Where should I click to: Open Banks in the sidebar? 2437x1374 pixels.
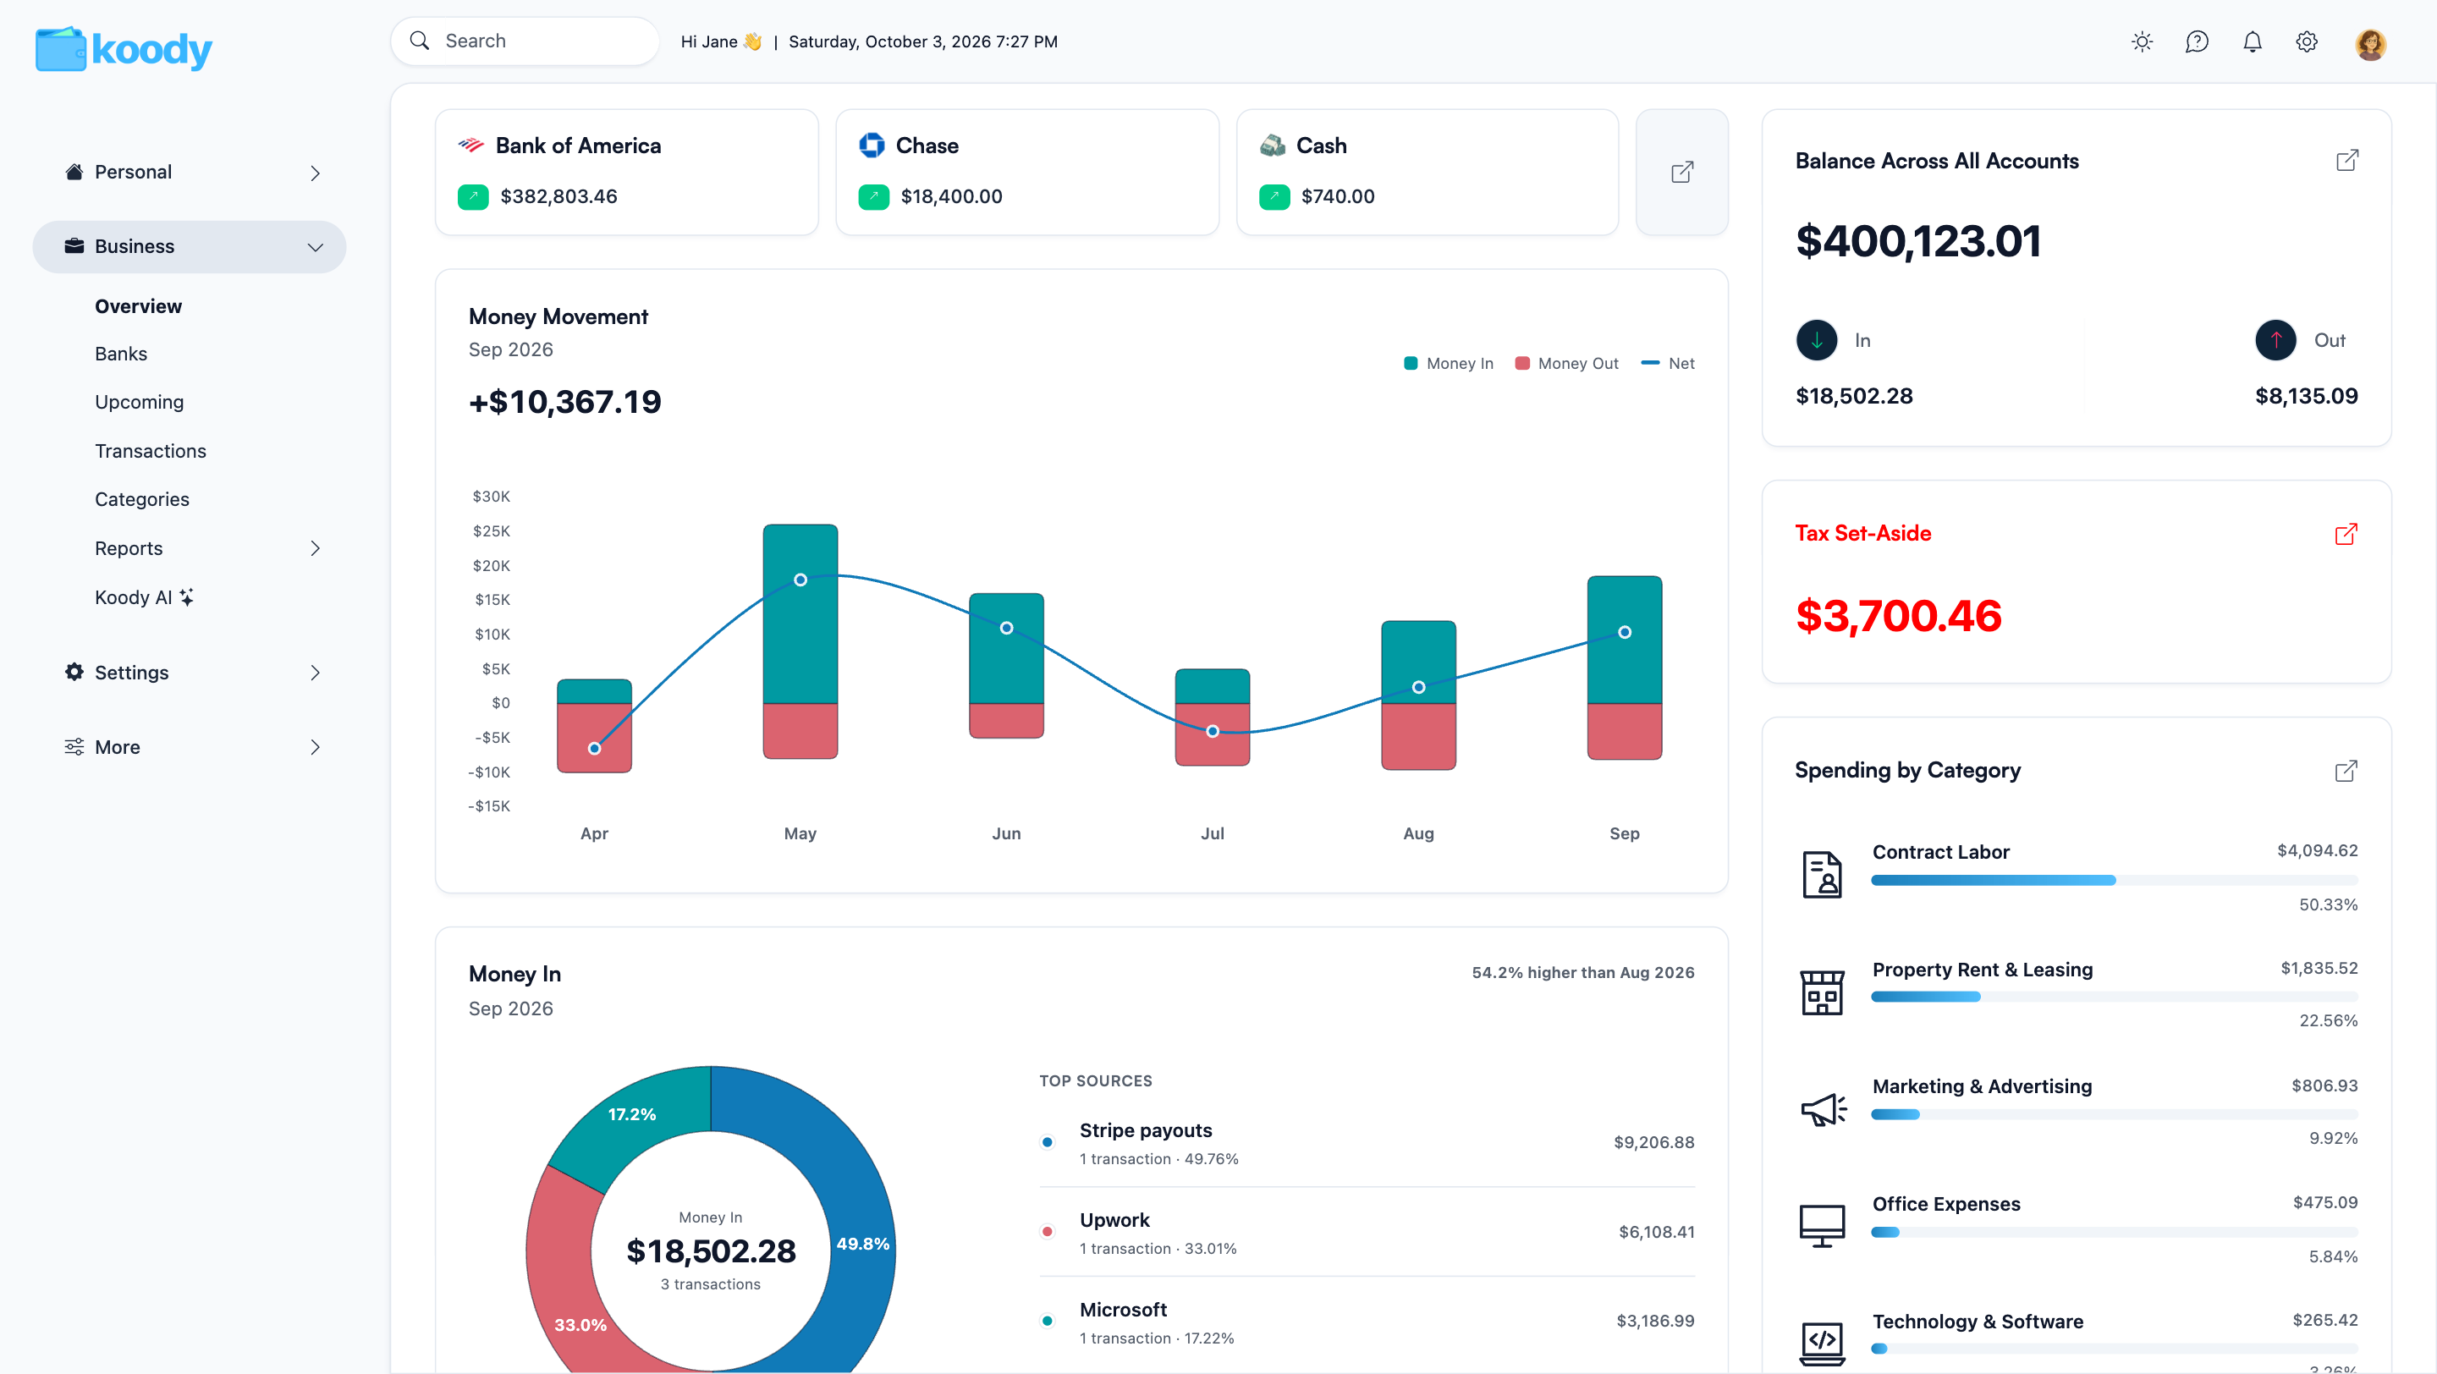click(121, 354)
